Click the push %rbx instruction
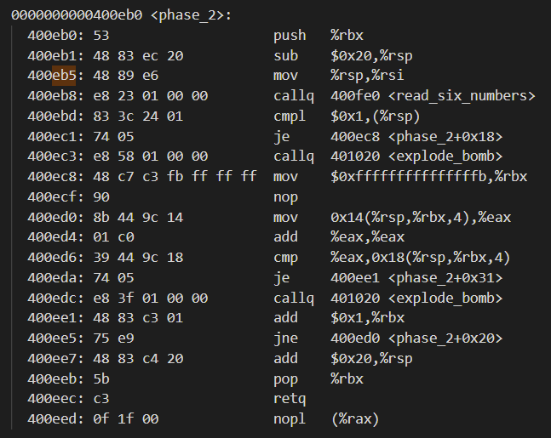551x438 pixels. (319, 36)
